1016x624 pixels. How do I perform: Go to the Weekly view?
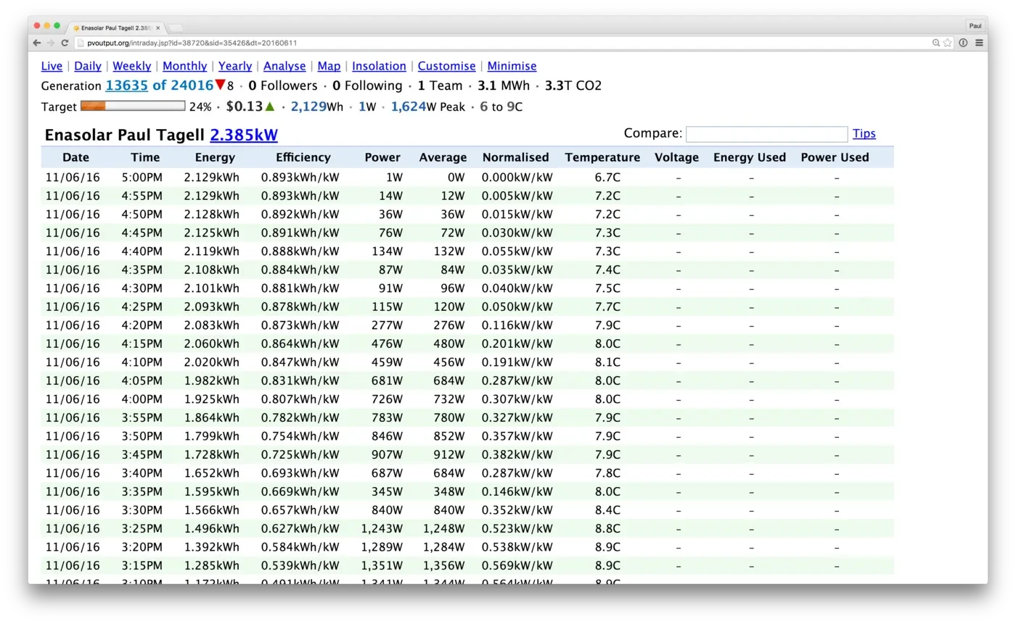tap(132, 66)
